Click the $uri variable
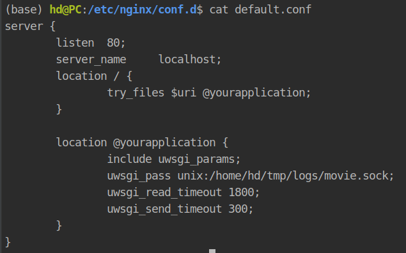Screen dimensions: 406x253 (x=183, y=93)
